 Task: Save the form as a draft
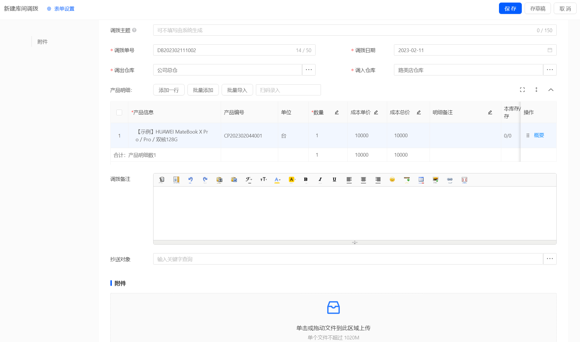coord(538,9)
